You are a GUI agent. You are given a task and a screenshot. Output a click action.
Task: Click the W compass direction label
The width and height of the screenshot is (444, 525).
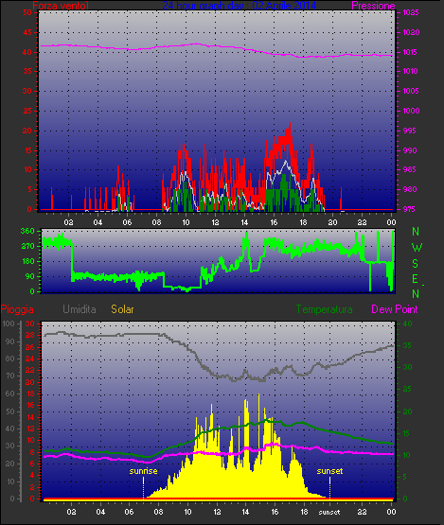pos(417,248)
